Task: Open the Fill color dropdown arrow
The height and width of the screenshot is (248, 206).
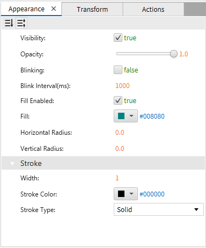Action: (131, 116)
